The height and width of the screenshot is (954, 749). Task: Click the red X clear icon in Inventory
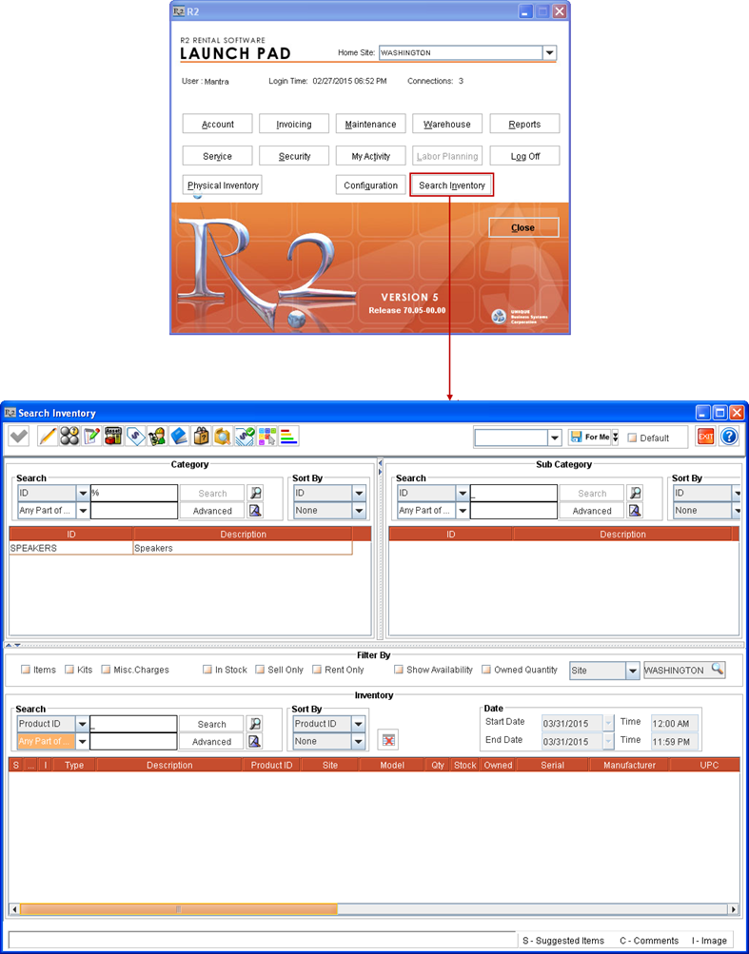pyautogui.click(x=388, y=740)
